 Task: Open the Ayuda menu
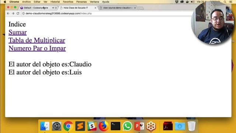coord(106,2)
